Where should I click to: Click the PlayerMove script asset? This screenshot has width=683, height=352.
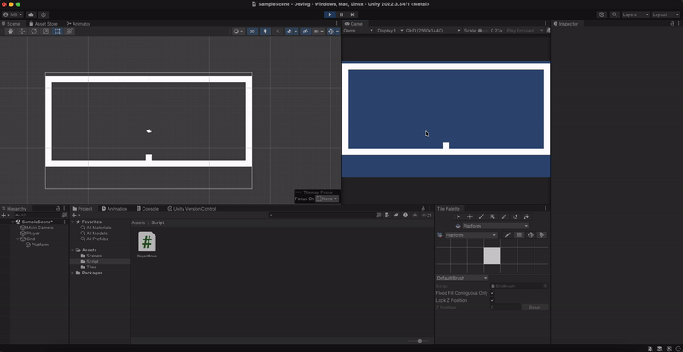pos(147,244)
